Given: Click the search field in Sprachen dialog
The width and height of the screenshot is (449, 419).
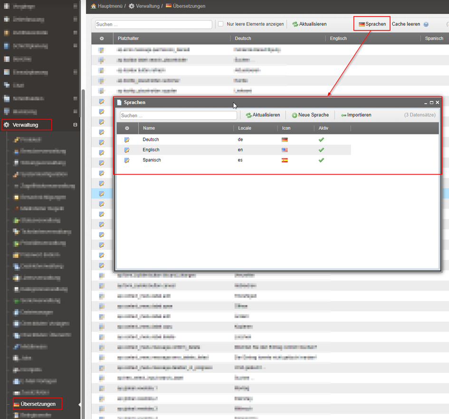Looking at the screenshot, I should [178, 116].
